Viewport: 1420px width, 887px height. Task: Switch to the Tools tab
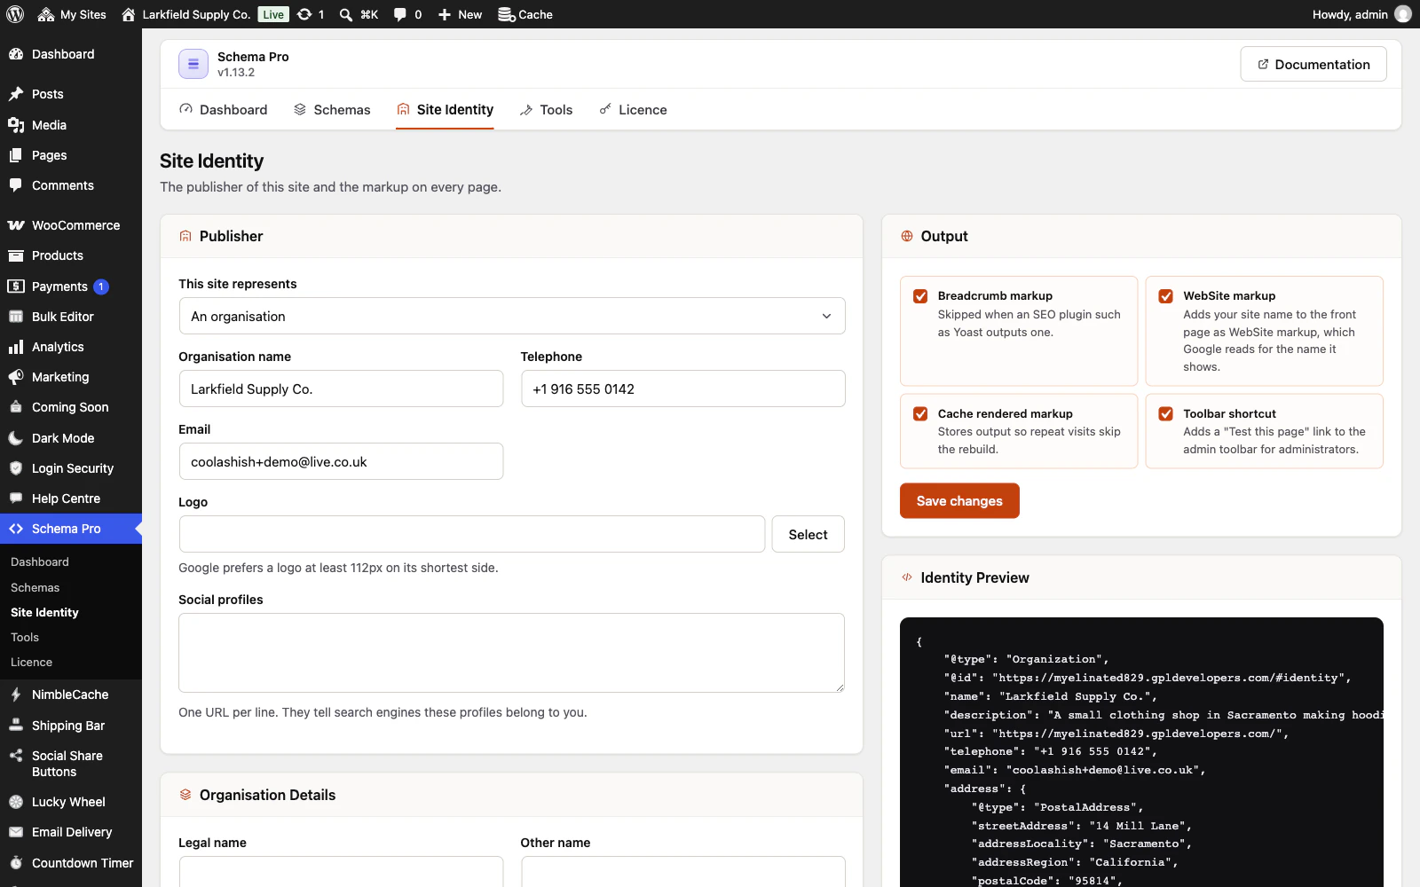[x=546, y=110]
